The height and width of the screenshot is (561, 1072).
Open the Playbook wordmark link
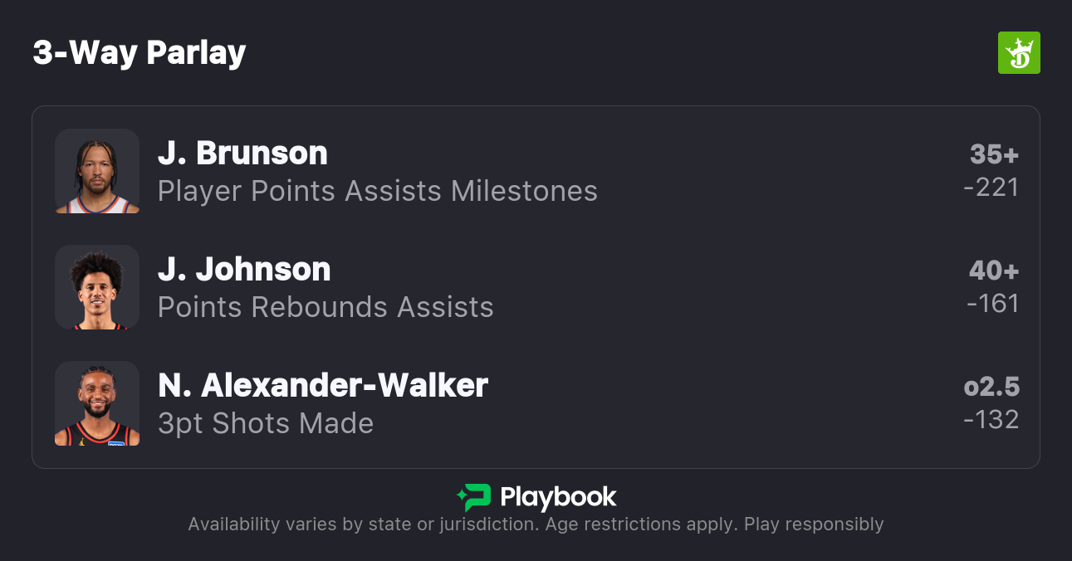pyautogui.click(x=558, y=497)
